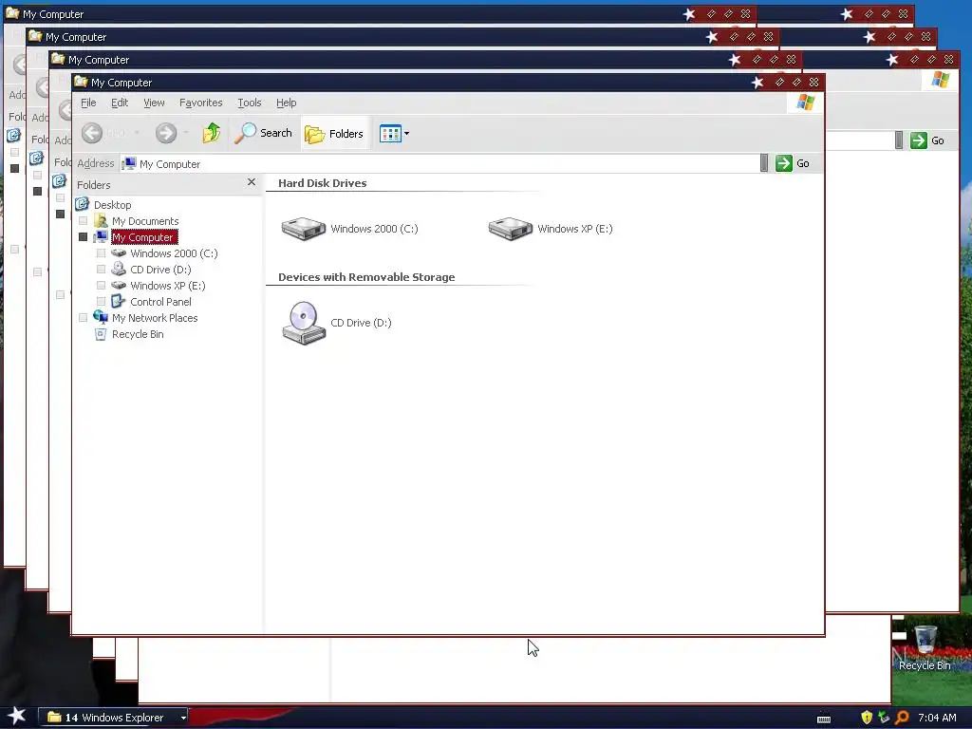Image resolution: width=972 pixels, height=729 pixels.
Task: Select the Windows 2000 (C:) hard disk icon
Action: point(303,228)
